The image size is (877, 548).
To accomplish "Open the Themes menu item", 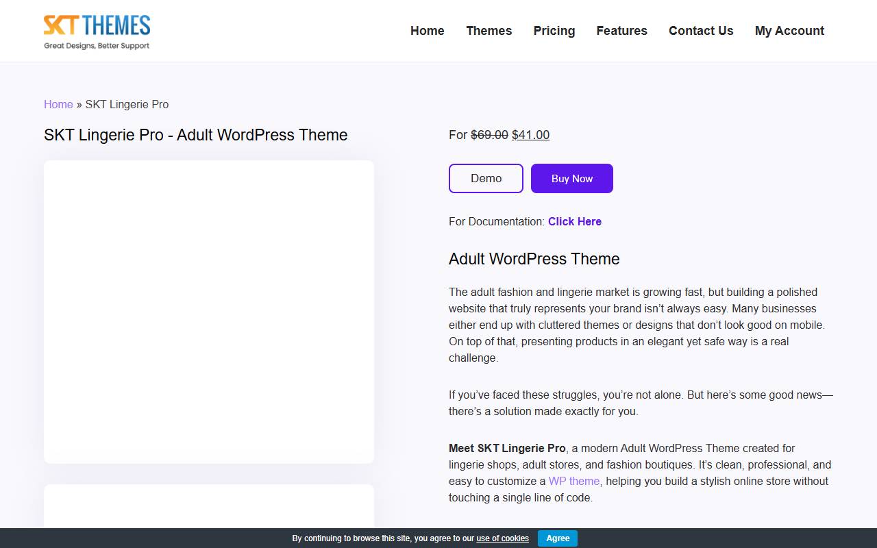I will (489, 31).
